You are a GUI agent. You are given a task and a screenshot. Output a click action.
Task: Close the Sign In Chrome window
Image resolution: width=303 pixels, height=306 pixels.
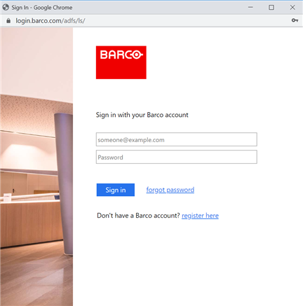point(292,8)
